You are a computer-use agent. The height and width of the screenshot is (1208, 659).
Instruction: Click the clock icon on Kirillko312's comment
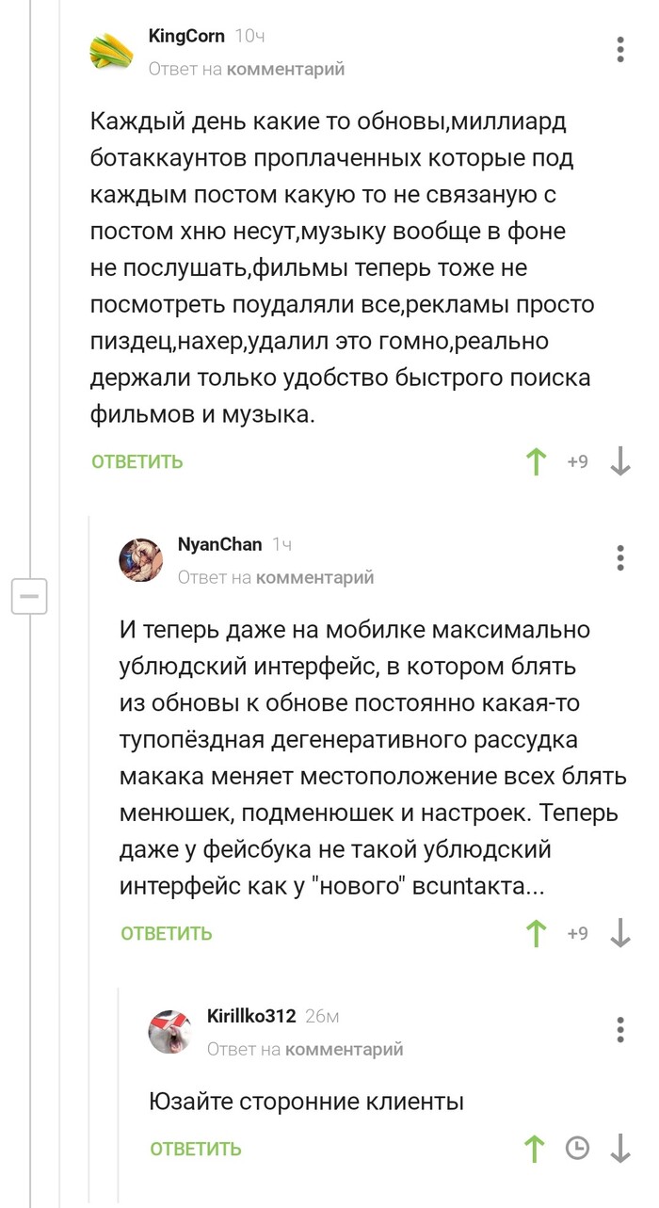click(x=577, y=1149)
